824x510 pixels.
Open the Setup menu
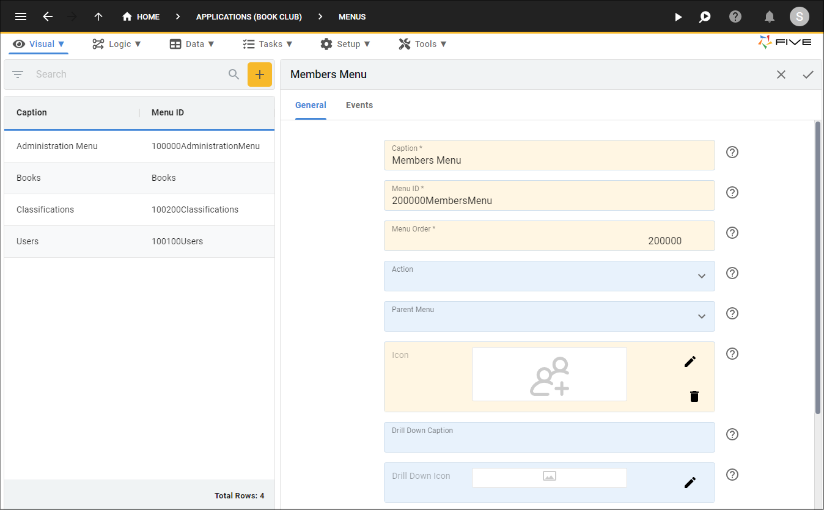[345, 44]
